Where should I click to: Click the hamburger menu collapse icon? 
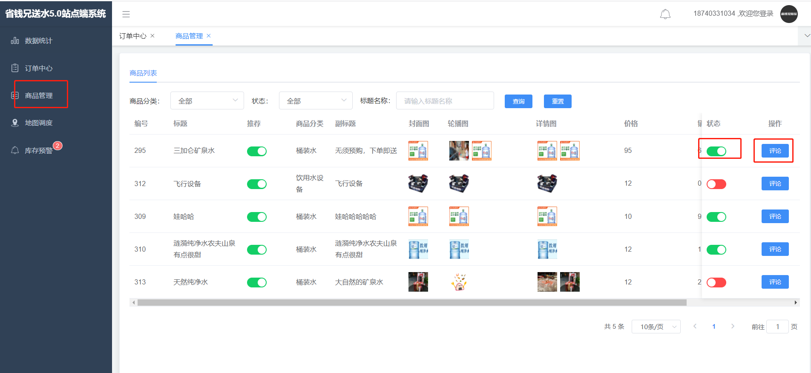[126, 14]
